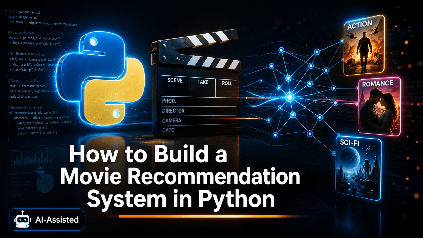Screen dimensions: 423x238
Task: Select the ROMANCE genre poster card
Action: click(379, 106)
